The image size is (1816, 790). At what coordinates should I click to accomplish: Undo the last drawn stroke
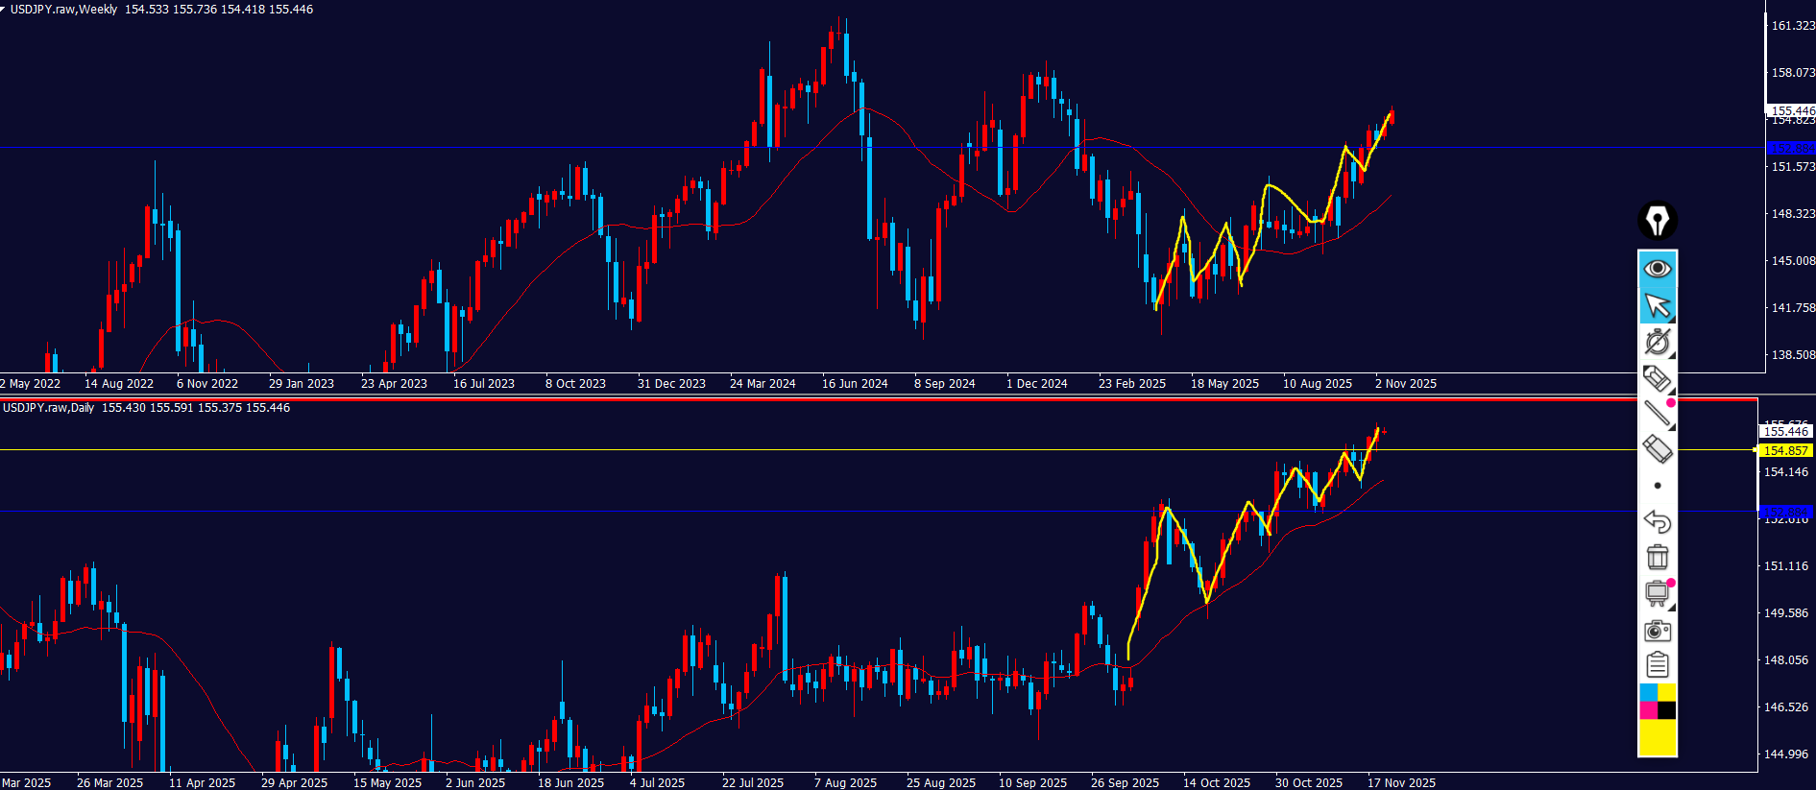[x=1657, y=521]
